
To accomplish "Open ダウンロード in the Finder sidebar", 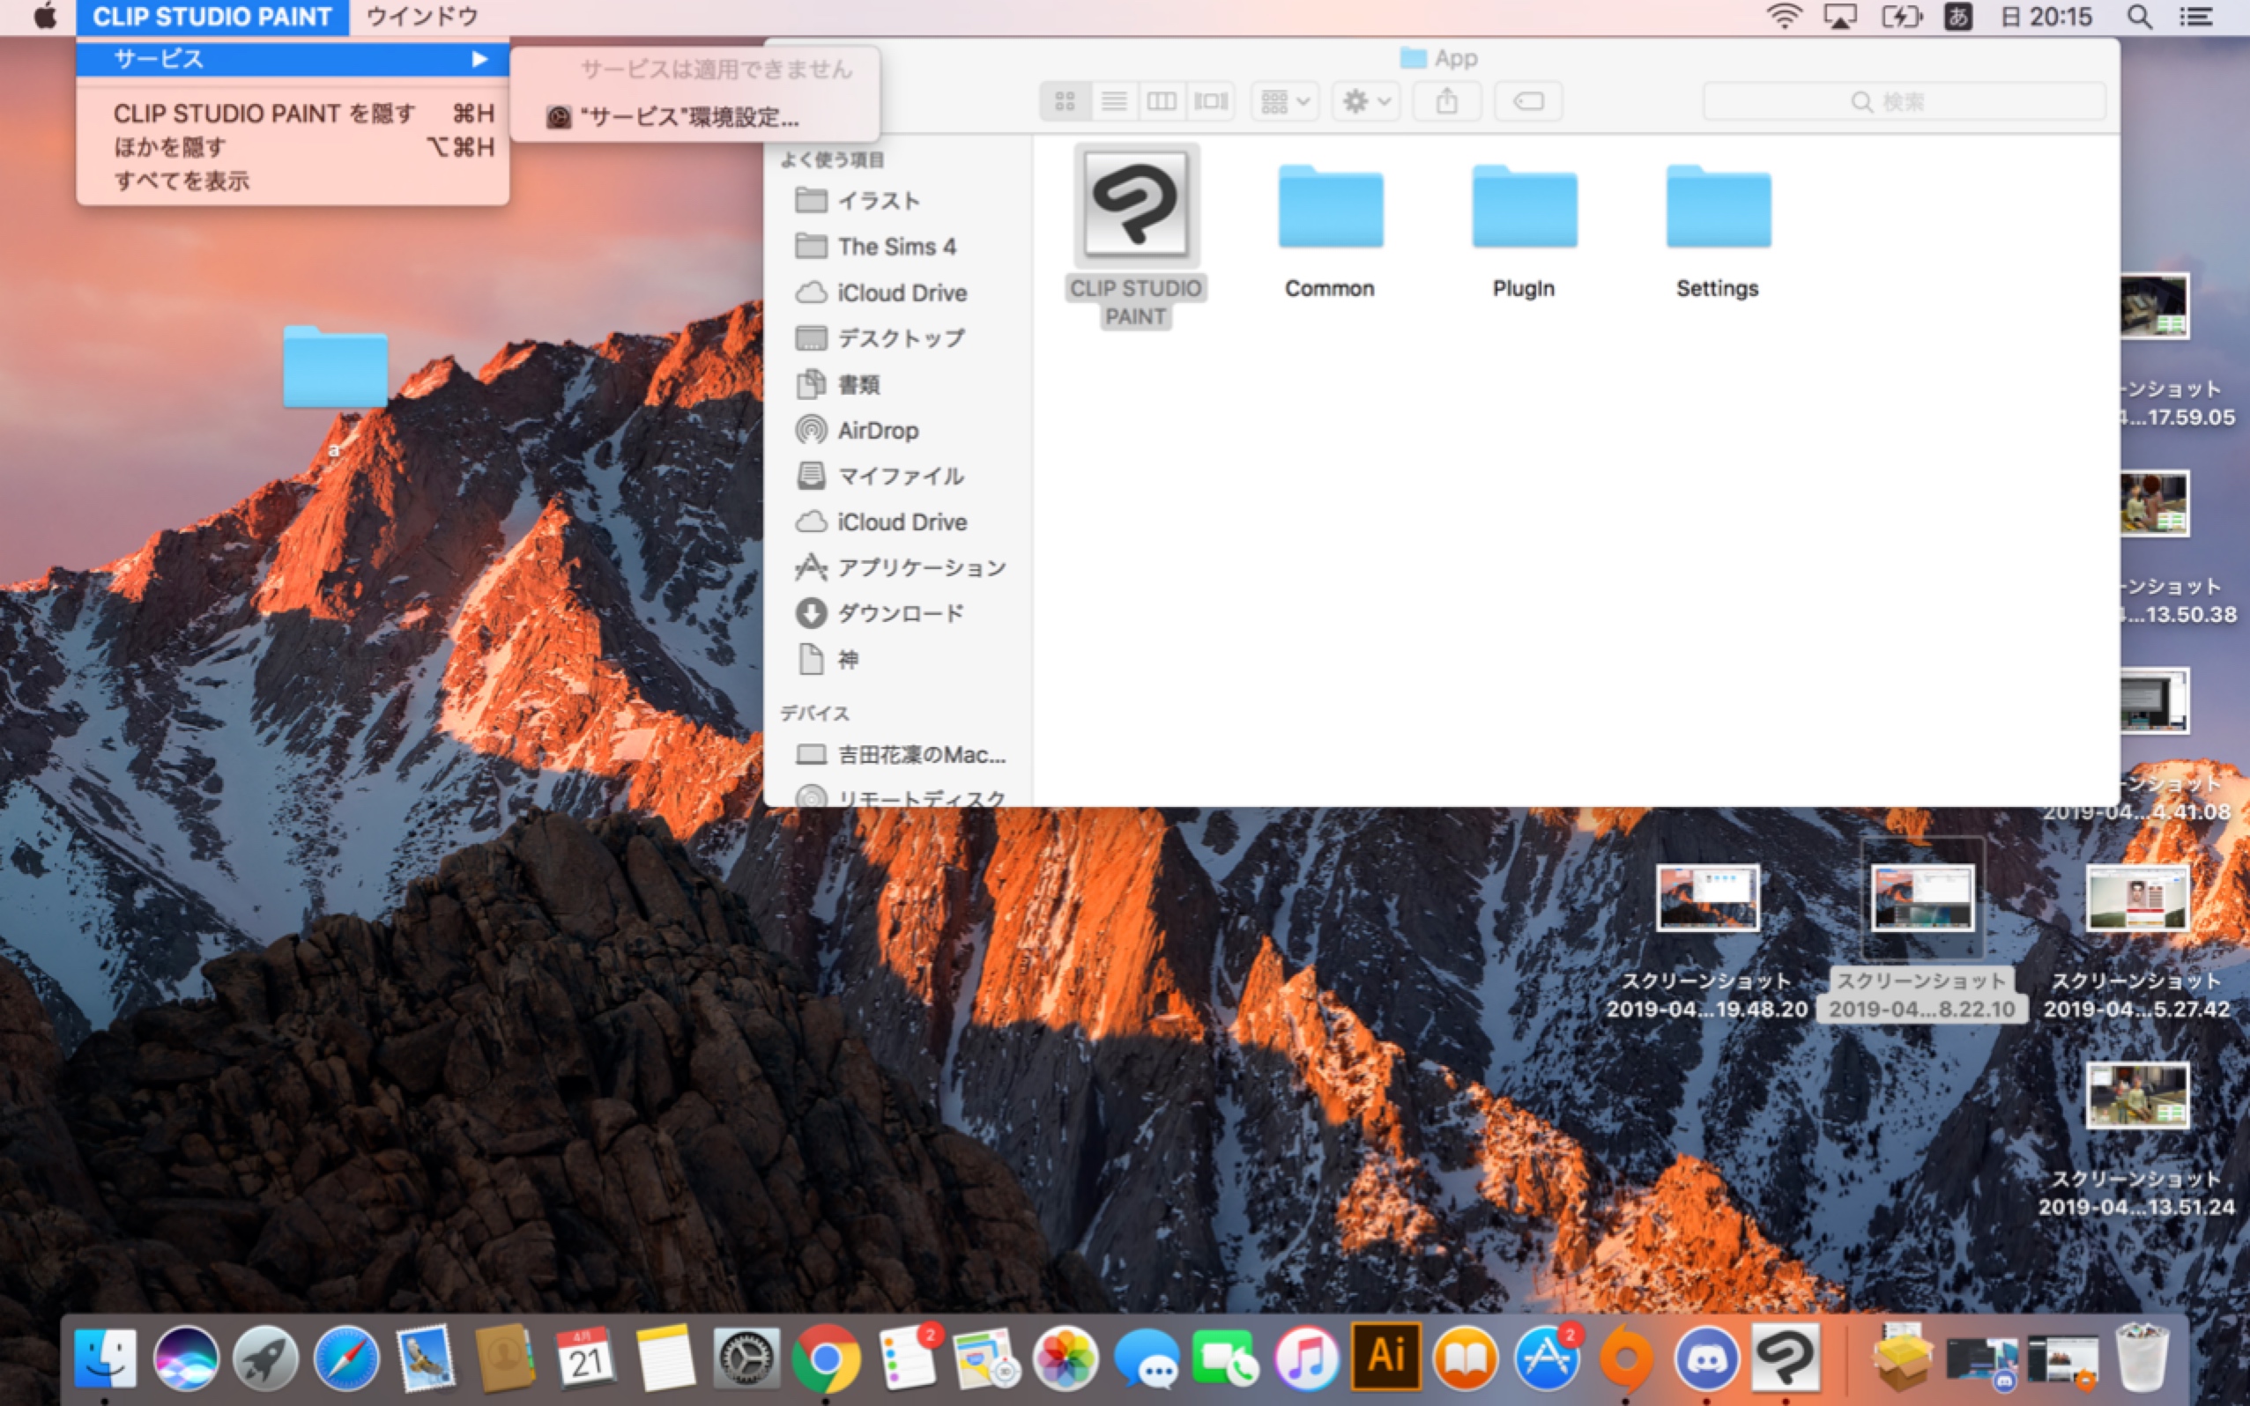I will [x=900, y=613].
